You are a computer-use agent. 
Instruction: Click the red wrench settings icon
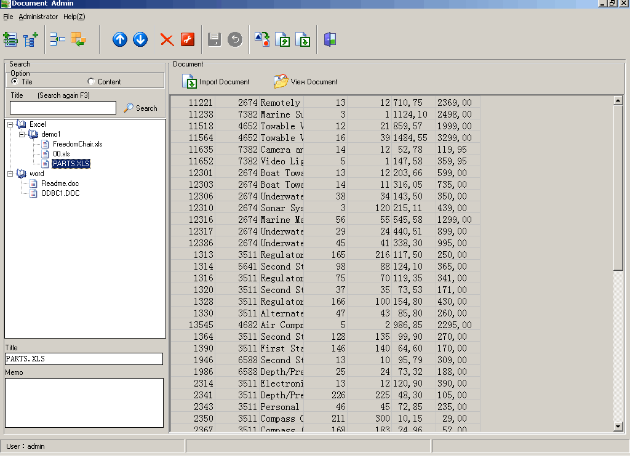[188, 40]
